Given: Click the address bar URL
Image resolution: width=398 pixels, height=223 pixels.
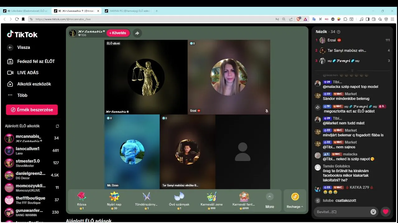Looking at the screenshot, I should [63, 19].
